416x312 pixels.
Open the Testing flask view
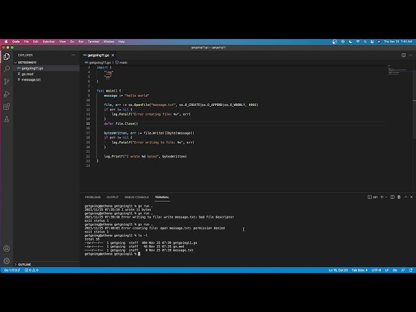6,120
